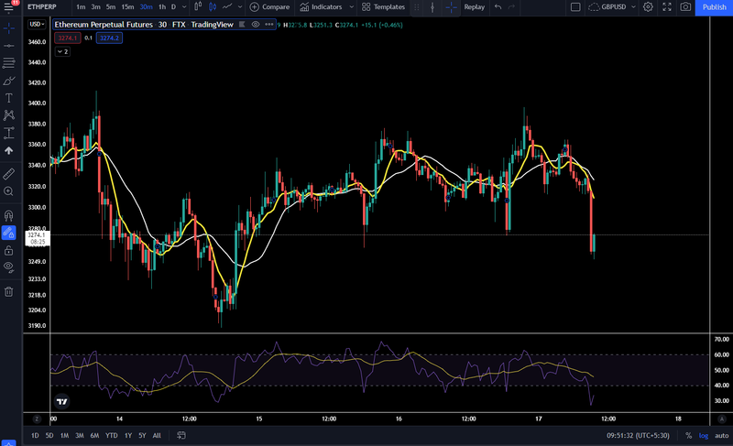Select the Text annotation tool
Viewport: 733px width, 446px height.
(8, 98)
